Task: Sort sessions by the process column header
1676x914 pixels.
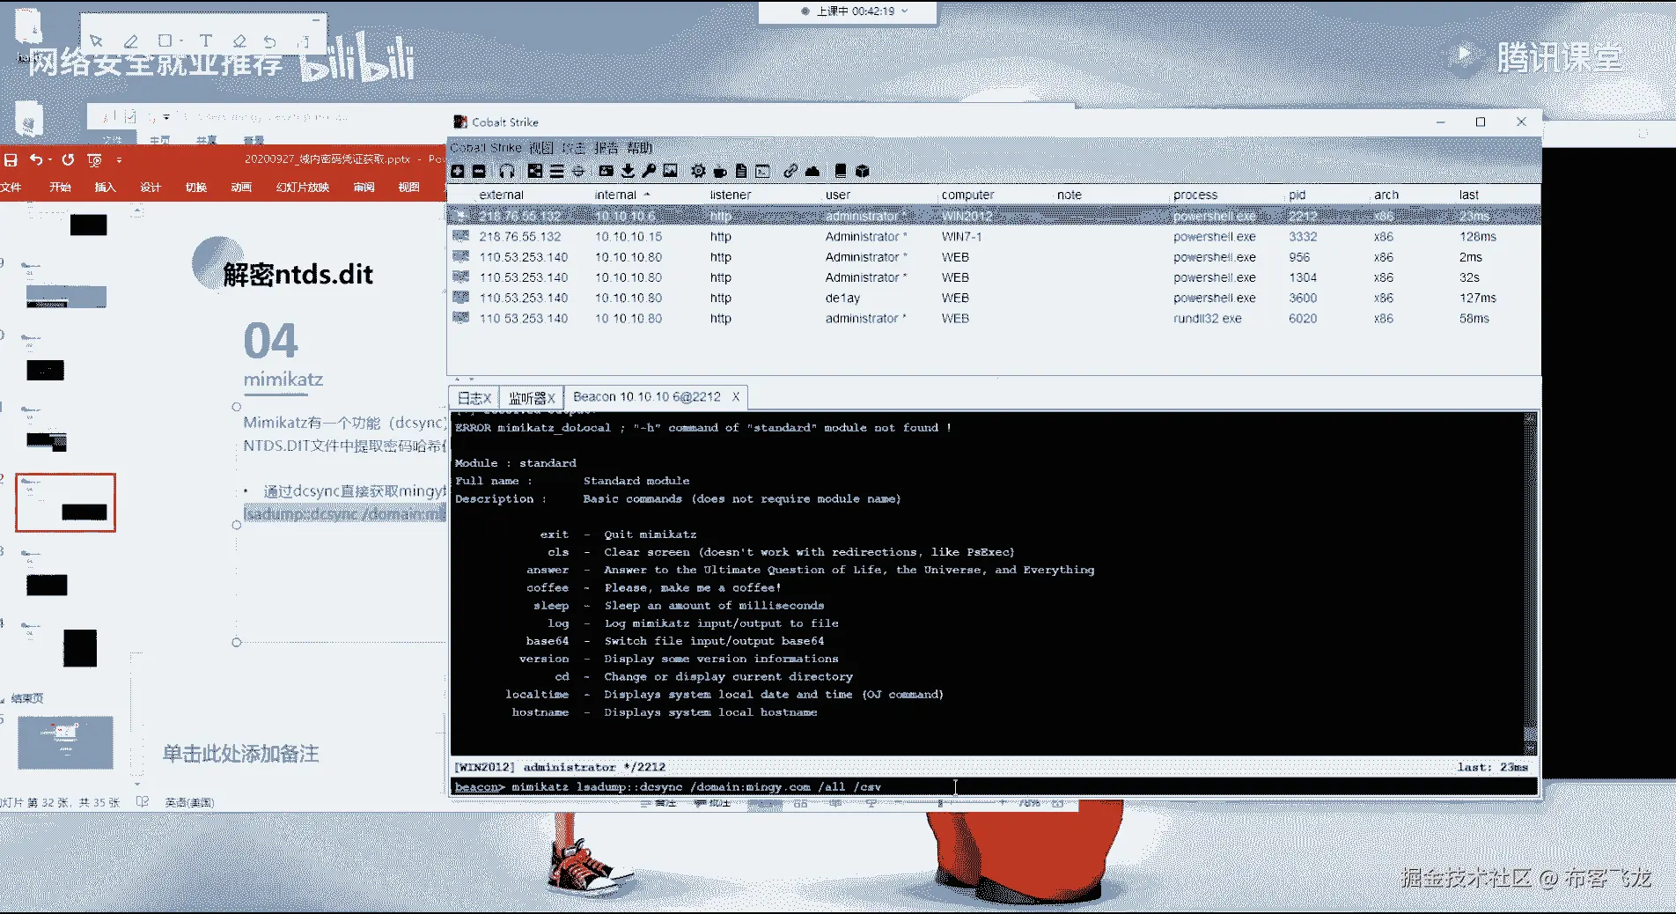Action: click(x=1195, y=195)
